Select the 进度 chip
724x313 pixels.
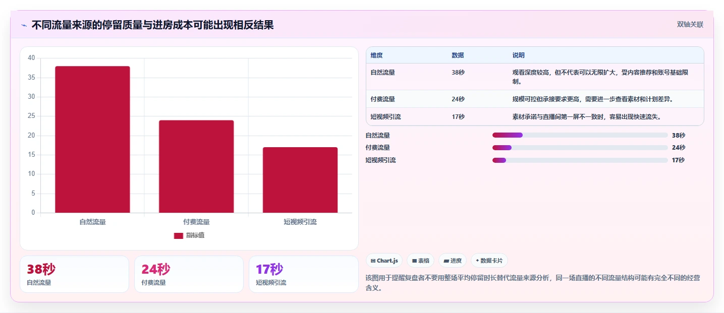(x=453, y=261)
